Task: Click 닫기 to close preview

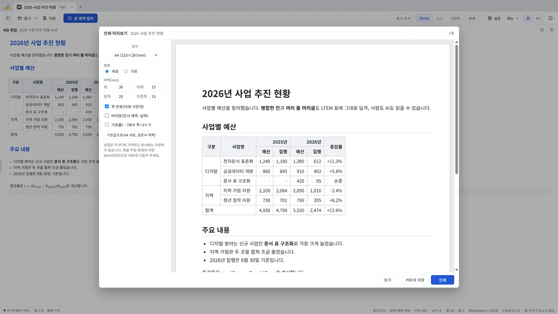Action: [387, 280]
